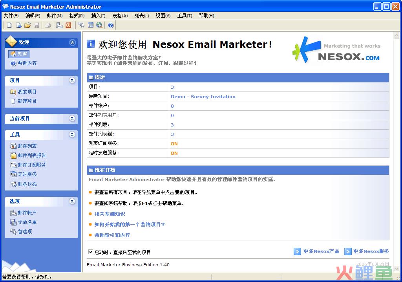Collapse the 工具 sidebar panel

(72, 134)
